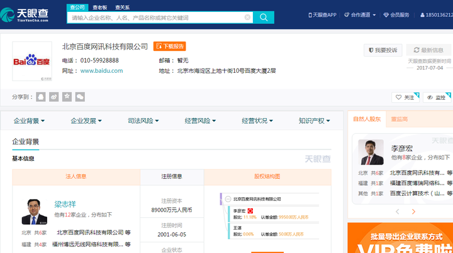Click the 关注 follow button
Viewport: 453px width, 253px height.
405,97
